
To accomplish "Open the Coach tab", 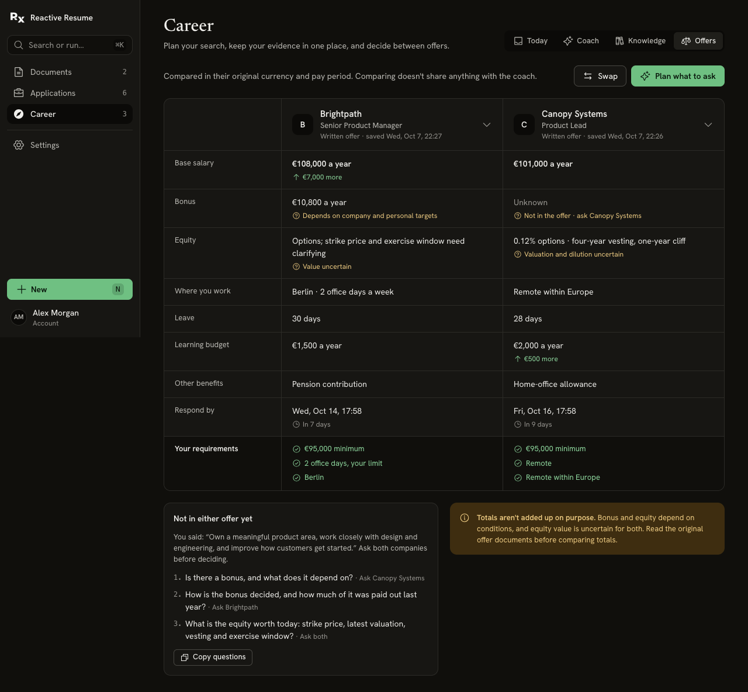I will click(x=581, y=41).
